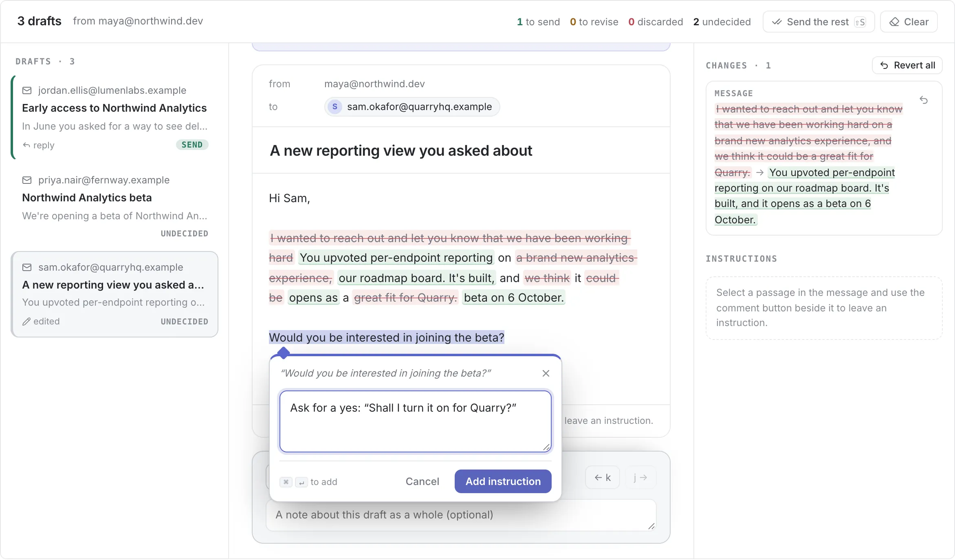Click the instruction text box about Quarry
The height and width of the screenshot is (560, 955).
pyautogui.click(x=415, y=421)
